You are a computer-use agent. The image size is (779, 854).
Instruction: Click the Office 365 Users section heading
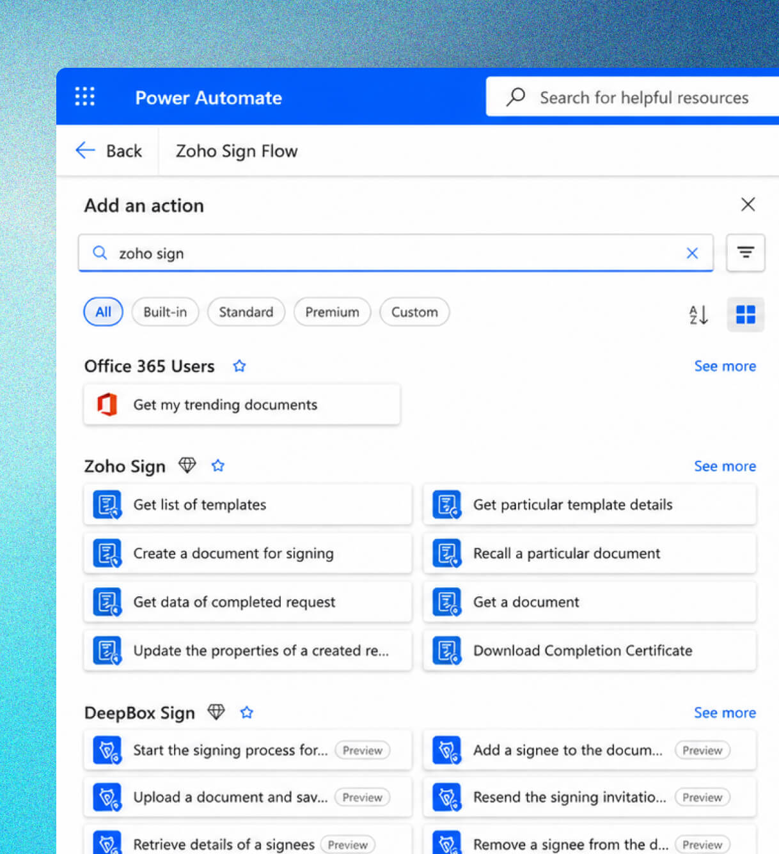pos(149,366)
